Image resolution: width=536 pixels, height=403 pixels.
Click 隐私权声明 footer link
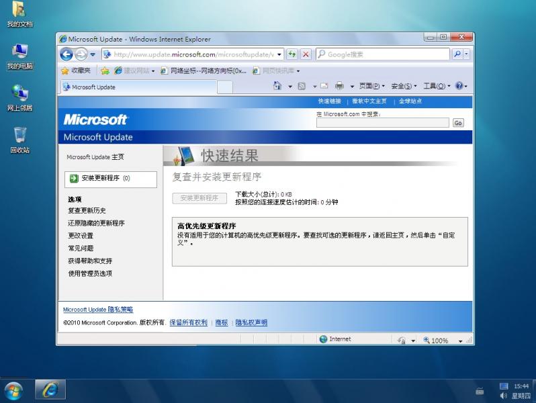pos(251,322)
